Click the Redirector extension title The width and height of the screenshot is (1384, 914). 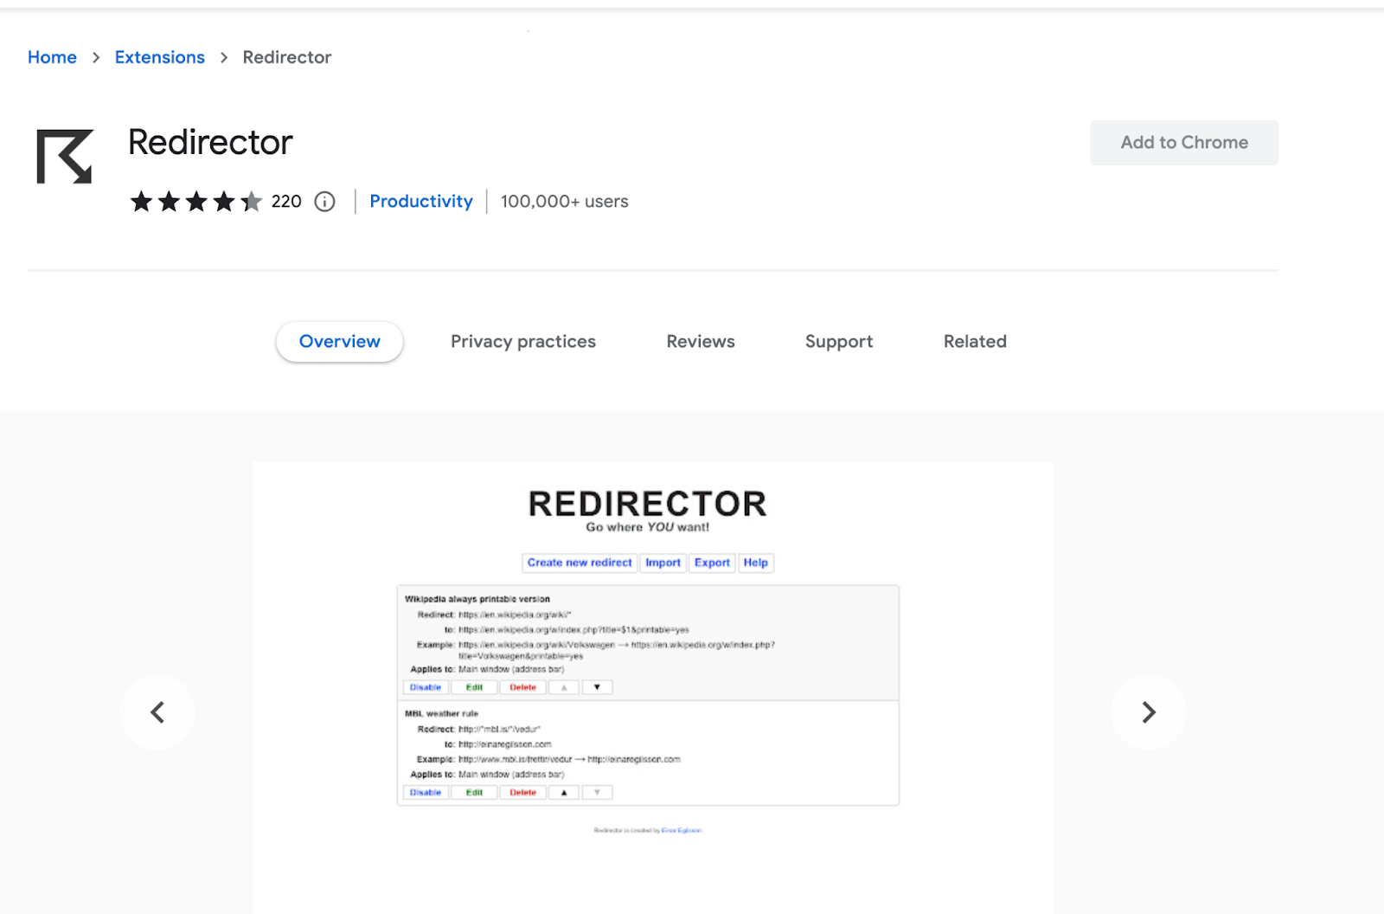pyautogui.click(x=210, y=143)
